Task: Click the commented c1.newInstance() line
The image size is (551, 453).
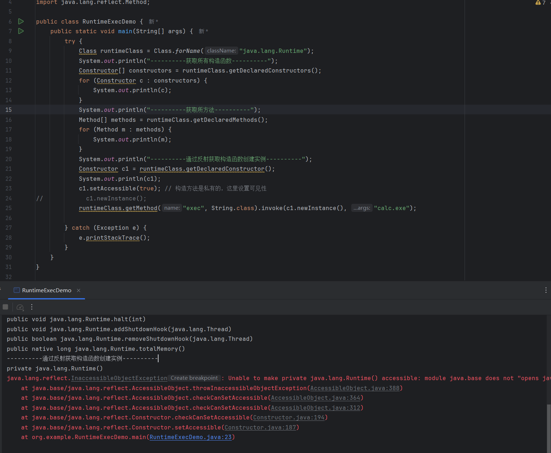Action: coord(116,198)
